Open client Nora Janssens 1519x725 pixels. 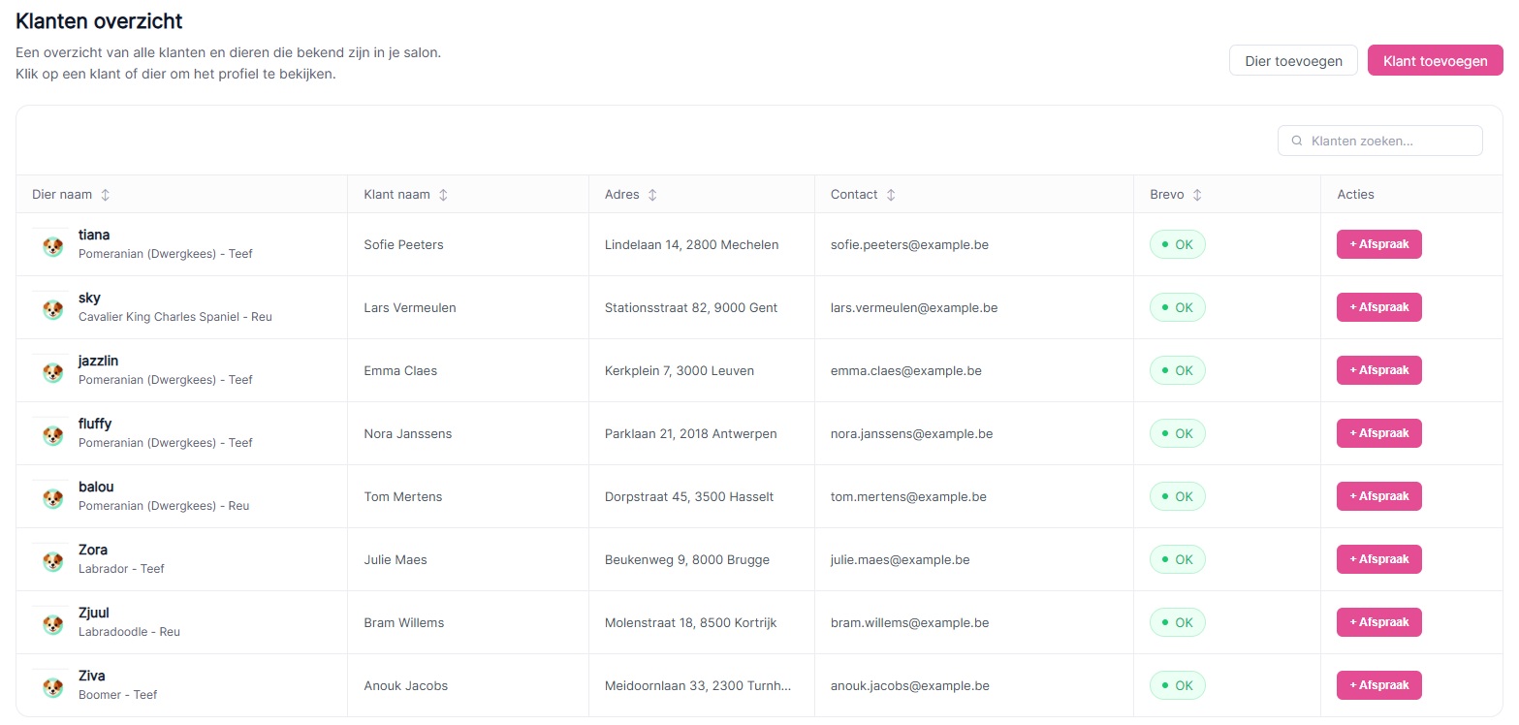click(x=408, y=433)
